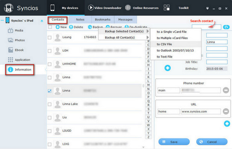Viewport: 232px width, 149px height.
Task: Add a new contact detail field
Action: pos(227,124)
